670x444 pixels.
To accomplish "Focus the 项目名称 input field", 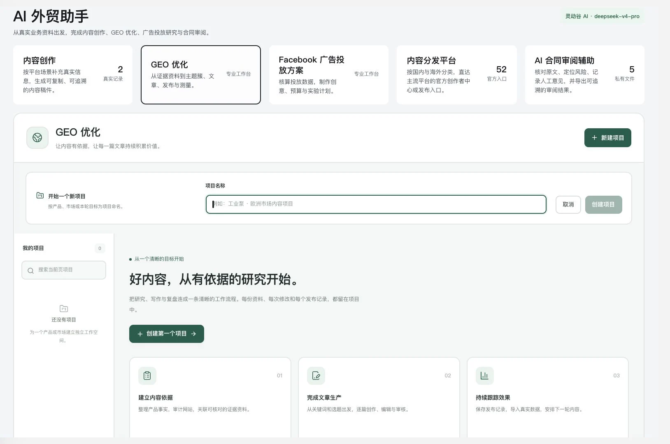I will 376,204.
